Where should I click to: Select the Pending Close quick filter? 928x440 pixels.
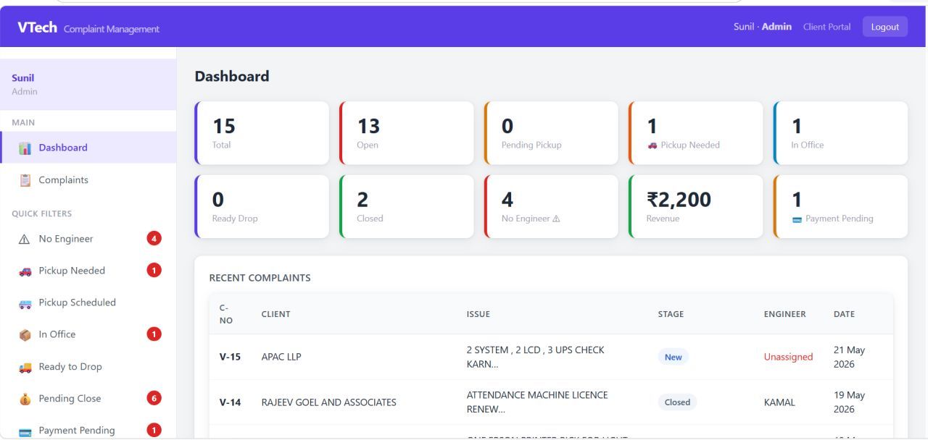click(88, 399)
